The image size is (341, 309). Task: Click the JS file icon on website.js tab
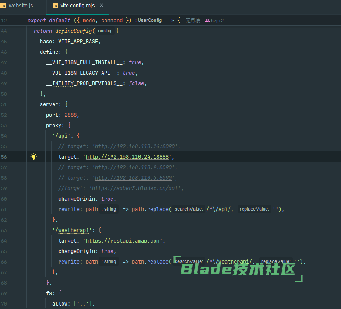4,6
